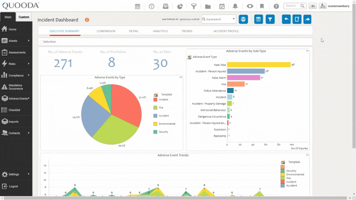Expand the Compliance submenu arrow
This screenshot has width=356, height=200.
(28, 75)
